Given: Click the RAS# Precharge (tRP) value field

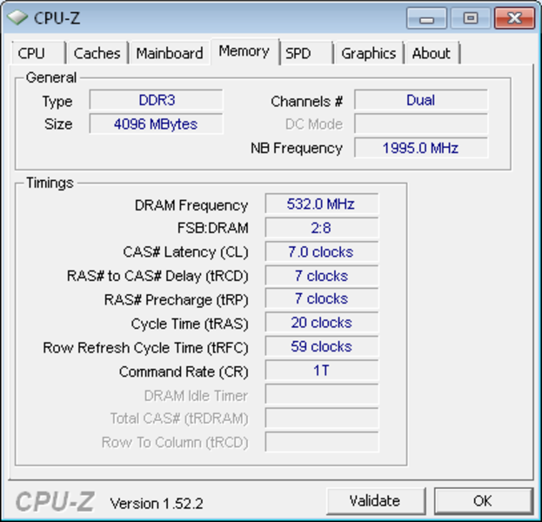Looking at the screenshot, I should [x=322, y=298].
